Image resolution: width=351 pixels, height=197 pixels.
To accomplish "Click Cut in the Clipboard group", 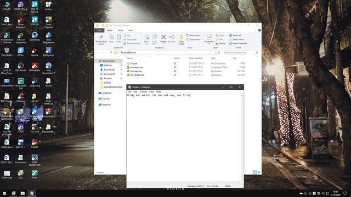I will [x=127, y=36].
